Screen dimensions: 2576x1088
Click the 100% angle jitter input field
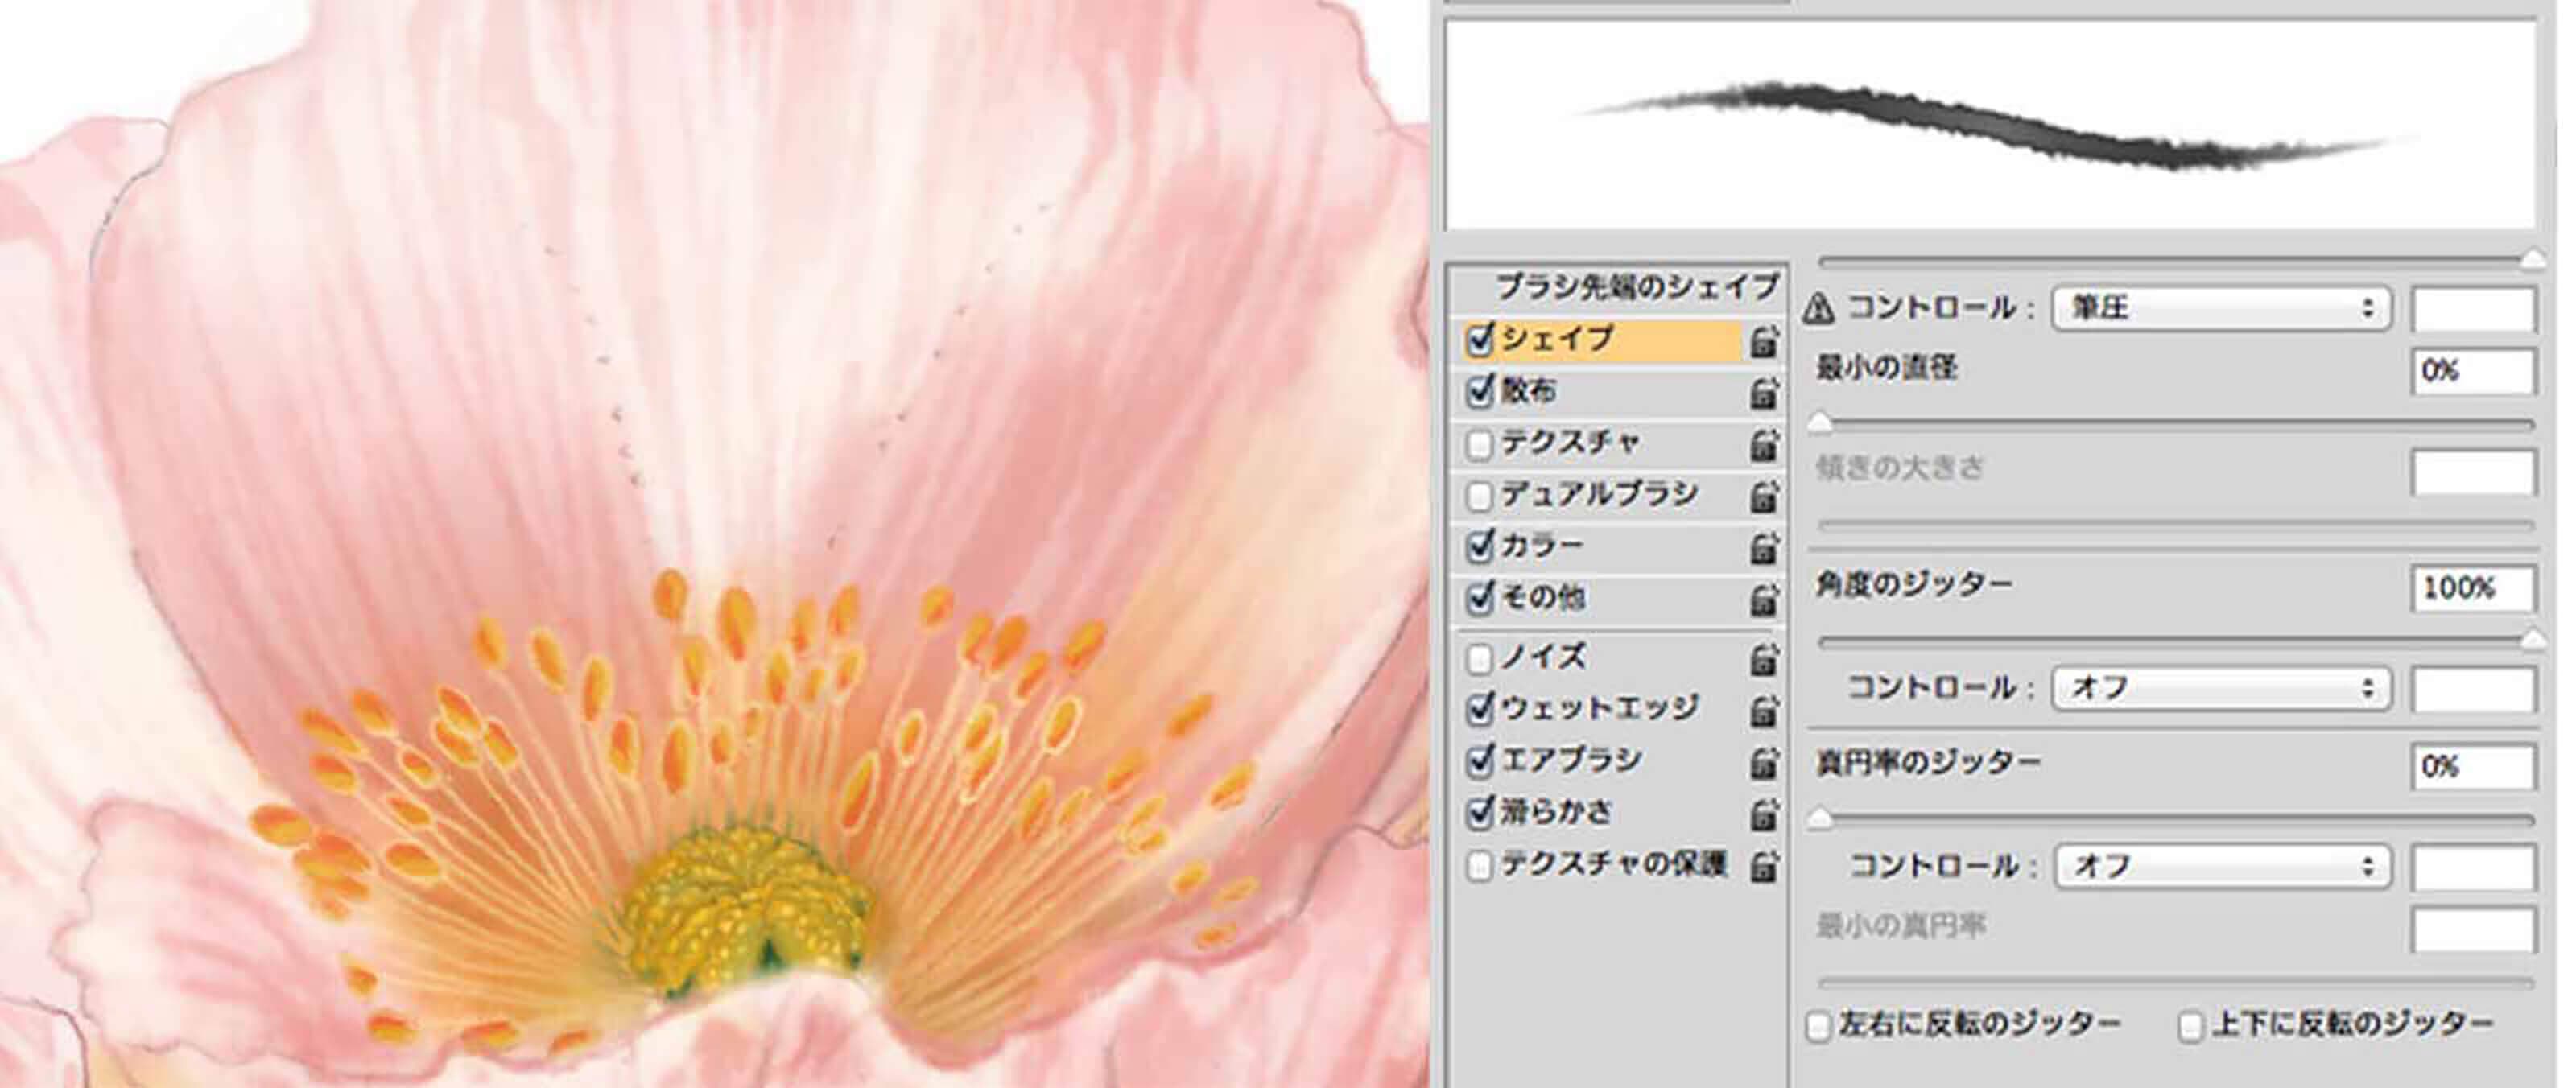(x=2471, y=590)
